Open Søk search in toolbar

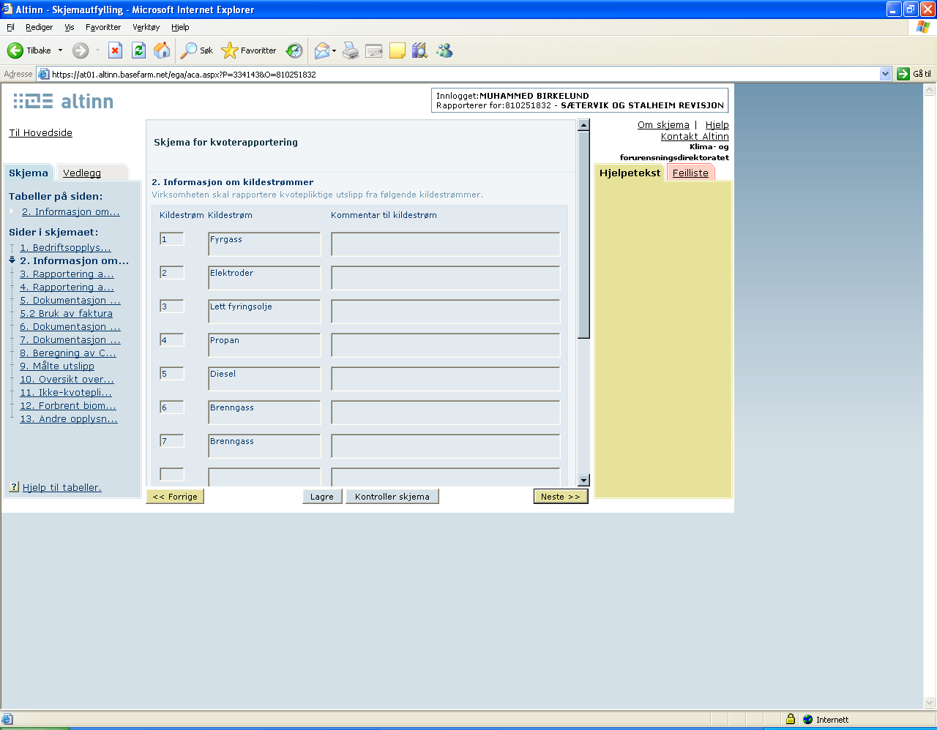point(197,50)
